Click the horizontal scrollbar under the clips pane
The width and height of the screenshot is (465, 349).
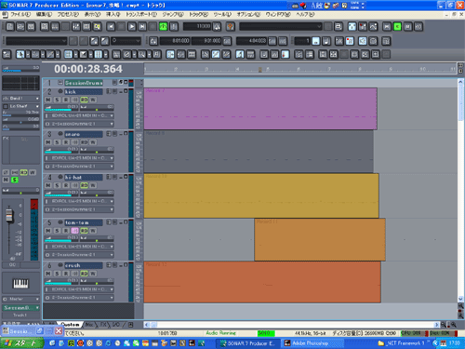coord(291,325)
